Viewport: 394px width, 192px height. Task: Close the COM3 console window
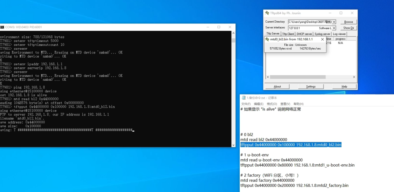click(230, 27)
